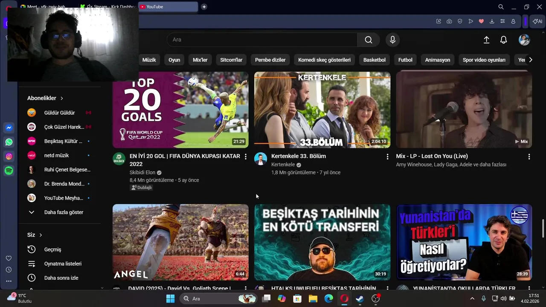Open the YouTube account avatar menu

point(524,40)
